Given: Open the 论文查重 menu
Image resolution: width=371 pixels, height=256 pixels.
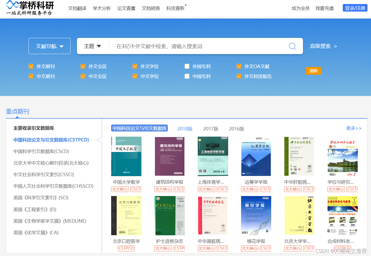Looking at the screenshot, I should coord(126,8).
